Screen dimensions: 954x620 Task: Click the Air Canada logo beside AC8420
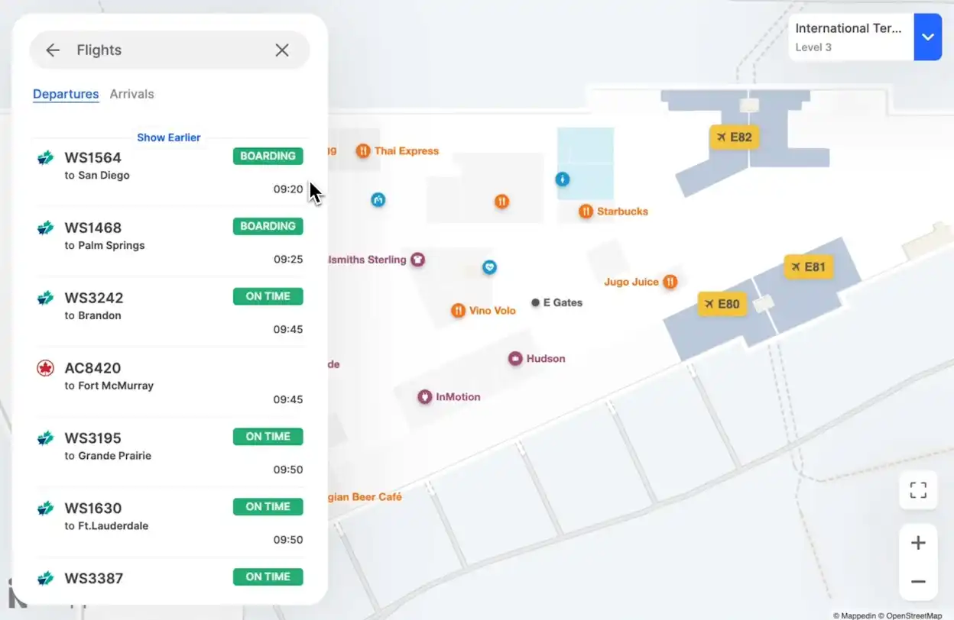[x=46, y=369]
